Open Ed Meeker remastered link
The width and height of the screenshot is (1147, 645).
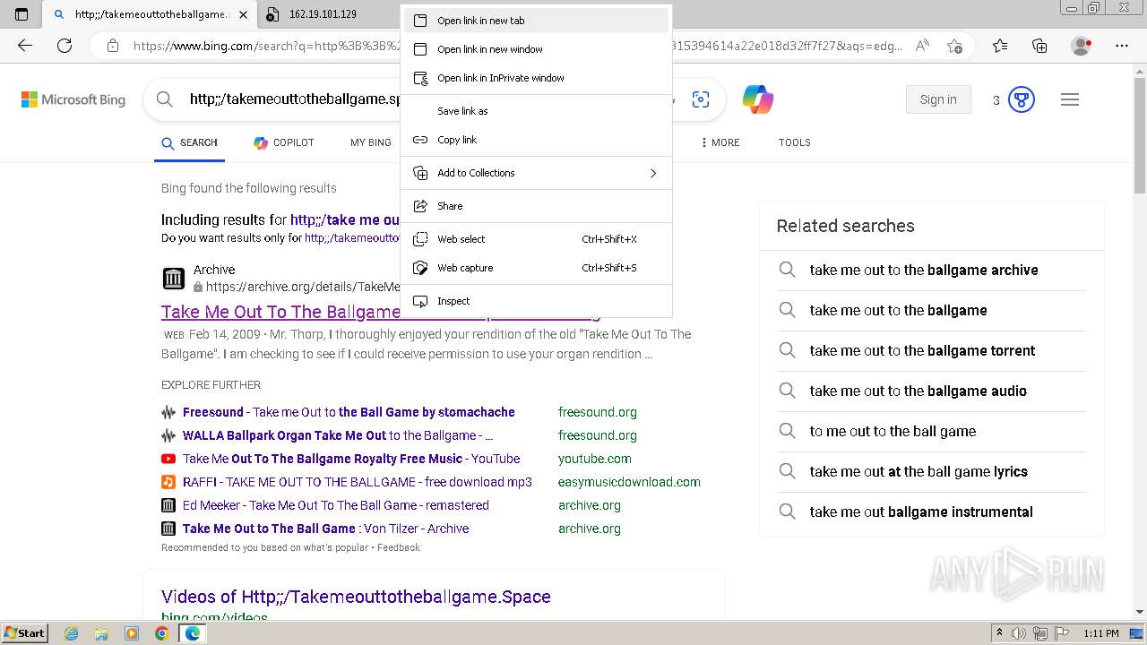[x=336, y=505]
